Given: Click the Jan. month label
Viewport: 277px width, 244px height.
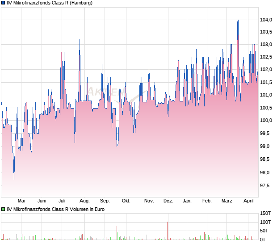Looking at the screenshot, I should (x=187, y=201).
